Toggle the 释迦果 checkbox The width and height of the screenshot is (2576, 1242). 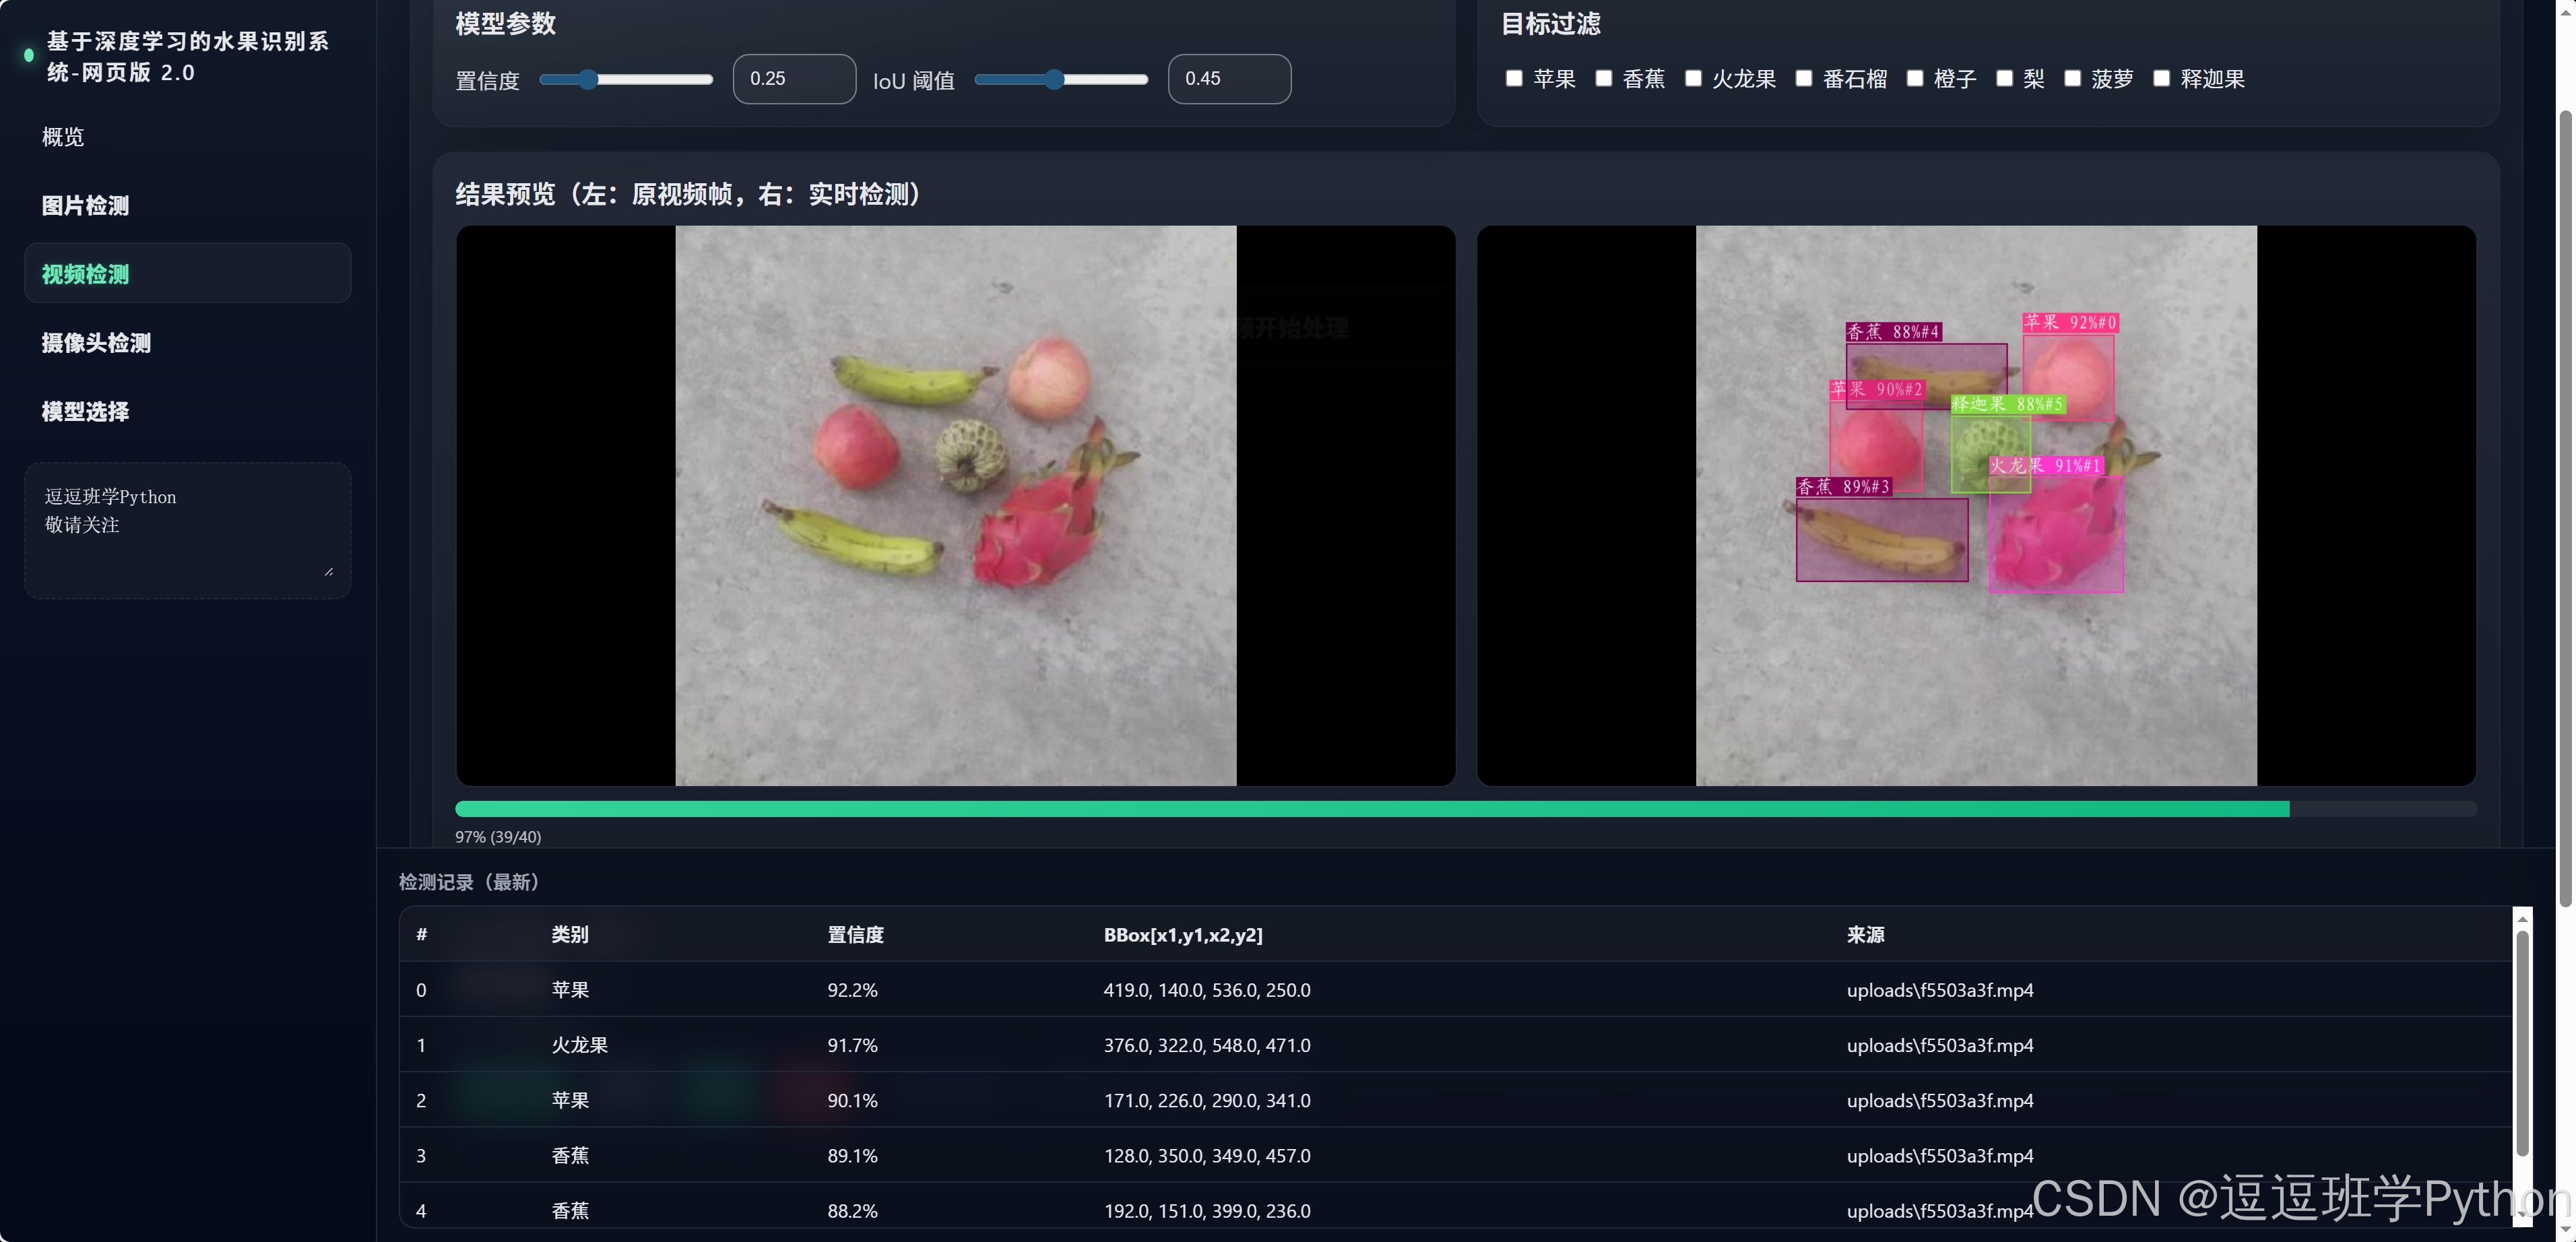point(2162,78)
